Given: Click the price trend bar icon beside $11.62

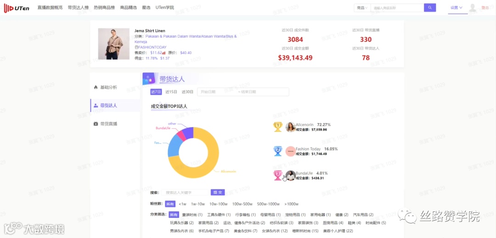Looking at the screenshot, I should pos(164,53).
